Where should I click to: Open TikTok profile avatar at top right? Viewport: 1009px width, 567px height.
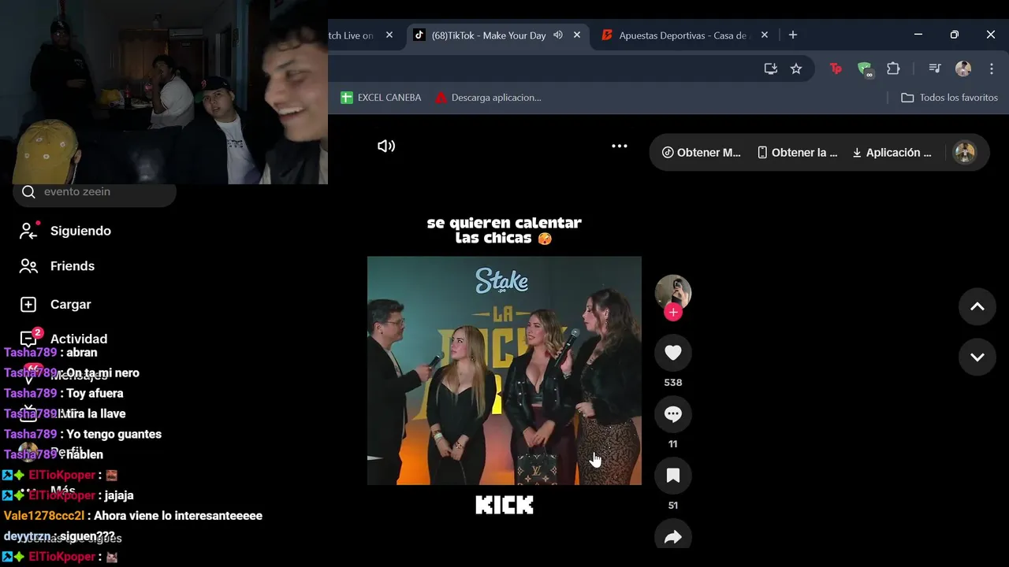coord(965,152)
